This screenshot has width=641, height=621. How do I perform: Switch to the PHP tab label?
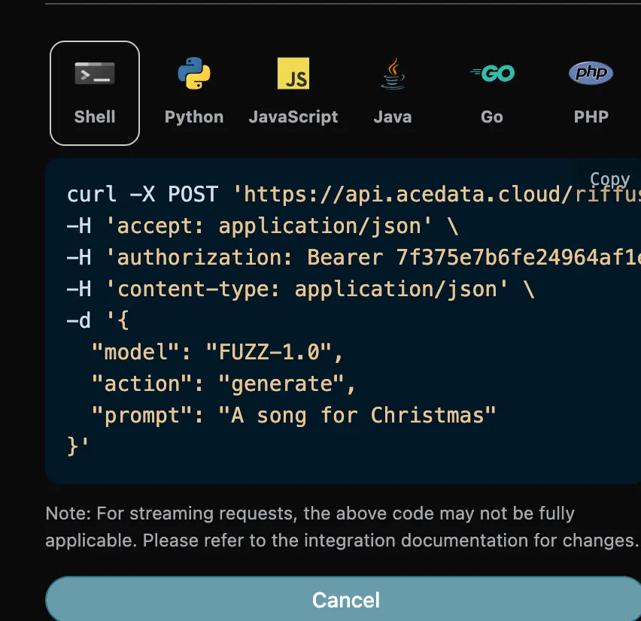click(x=591, y=117)
